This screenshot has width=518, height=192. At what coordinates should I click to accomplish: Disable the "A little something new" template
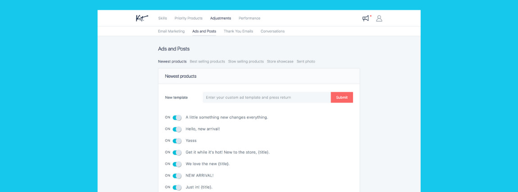pos(177,118)
